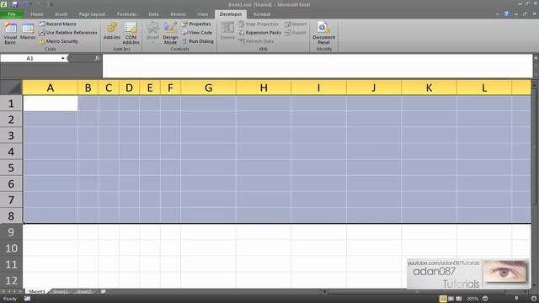Toggle Design Mode
The width and height of the screenshot is (539, 303).
[x=170, y=34]
